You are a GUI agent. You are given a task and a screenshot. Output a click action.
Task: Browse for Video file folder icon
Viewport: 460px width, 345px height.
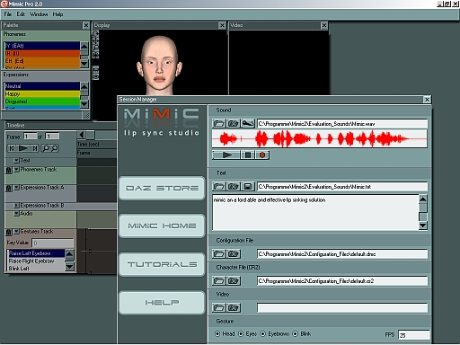(219, 307)
